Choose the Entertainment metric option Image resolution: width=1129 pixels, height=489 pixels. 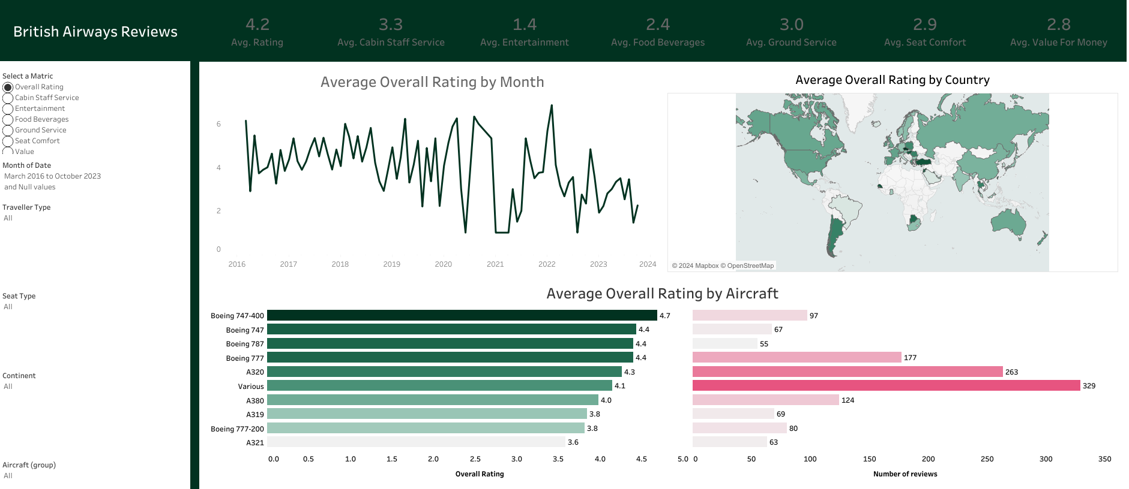coord(8,109)
